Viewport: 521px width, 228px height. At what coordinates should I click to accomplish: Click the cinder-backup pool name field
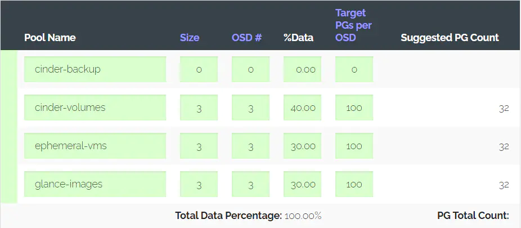95,69
